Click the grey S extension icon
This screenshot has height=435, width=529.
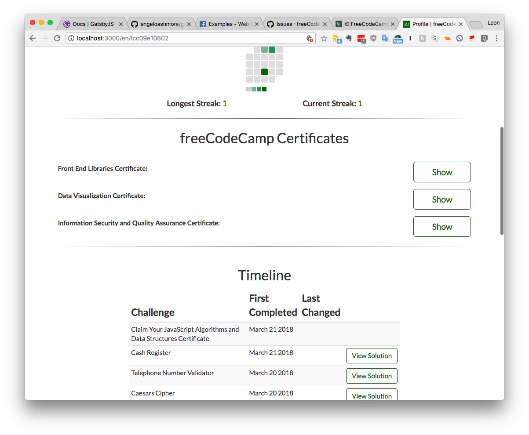click(435, 38)
